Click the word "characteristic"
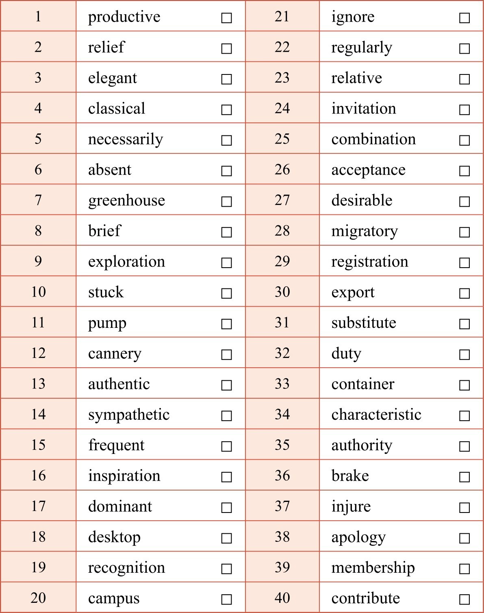Viewport: 484px width, 613px height. click(x=376, y=414)
